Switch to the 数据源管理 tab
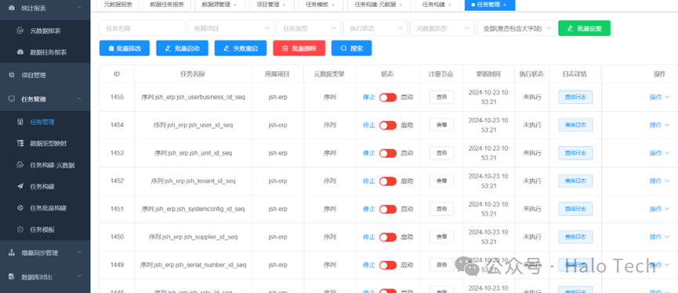678x293 pixels. tap(219, 5)
